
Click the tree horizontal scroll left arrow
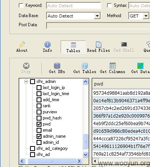click(x=22, y=161)
